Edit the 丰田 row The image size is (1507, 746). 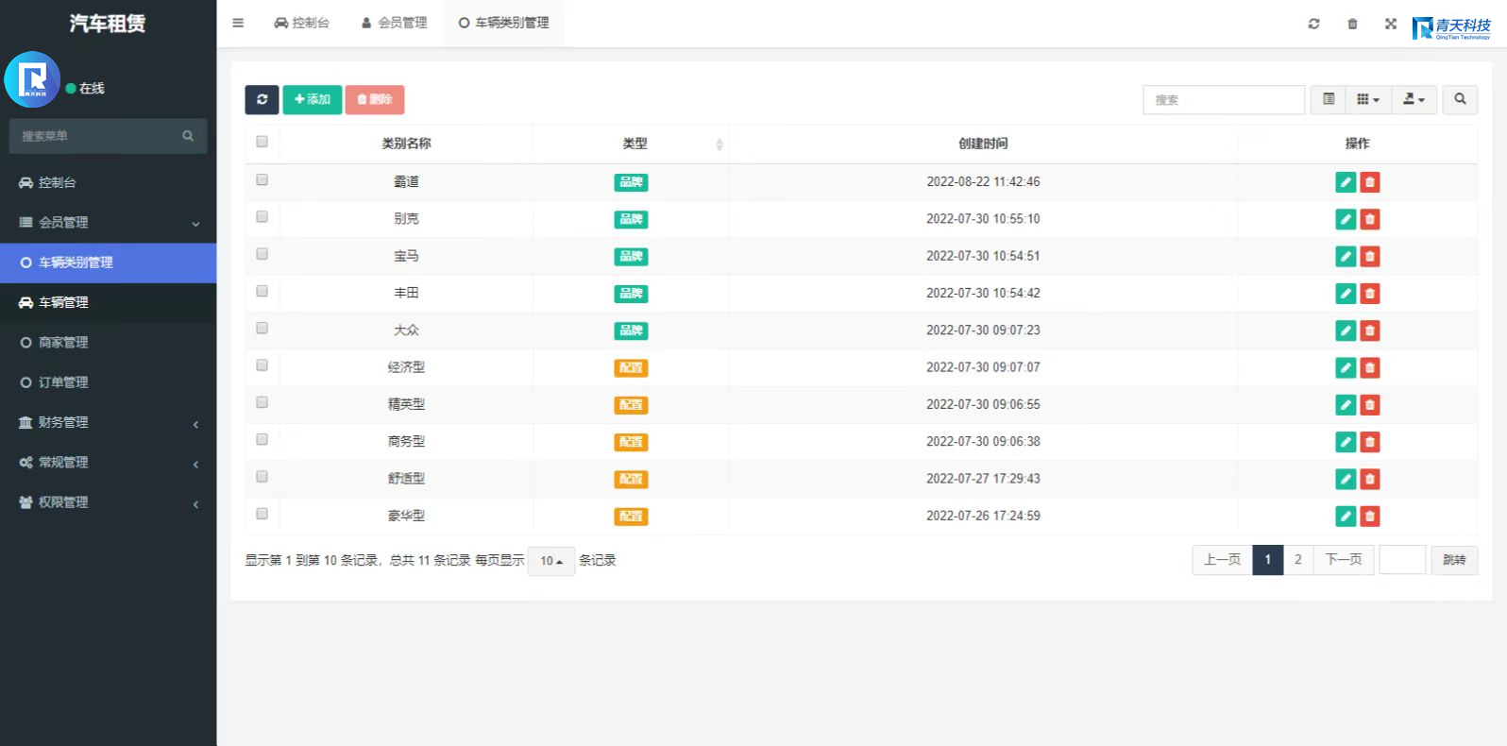1346,294
